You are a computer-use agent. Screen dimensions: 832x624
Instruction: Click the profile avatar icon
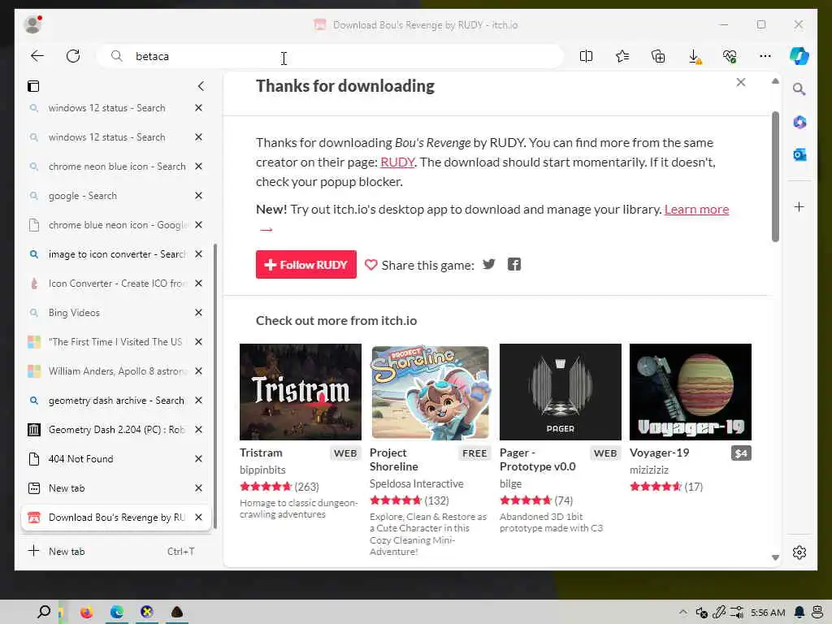[32, 24]
